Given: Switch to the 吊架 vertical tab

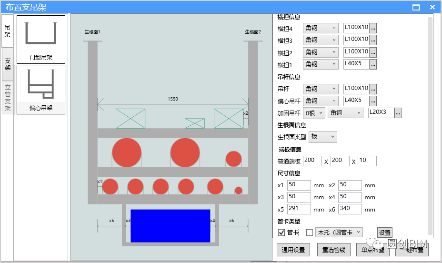Looking at the screenshot, I should pyautogui.click(x=7, y=31).
